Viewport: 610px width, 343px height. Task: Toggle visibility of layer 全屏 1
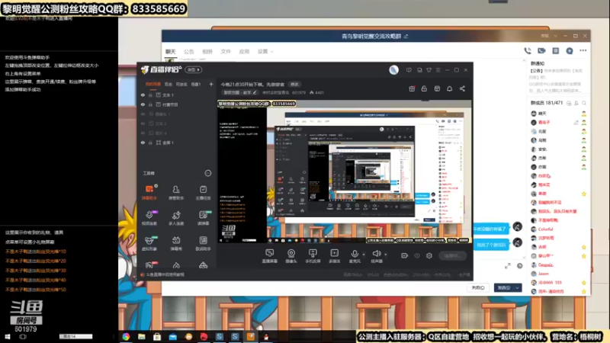pyautogui.click(x=143, y=143)
